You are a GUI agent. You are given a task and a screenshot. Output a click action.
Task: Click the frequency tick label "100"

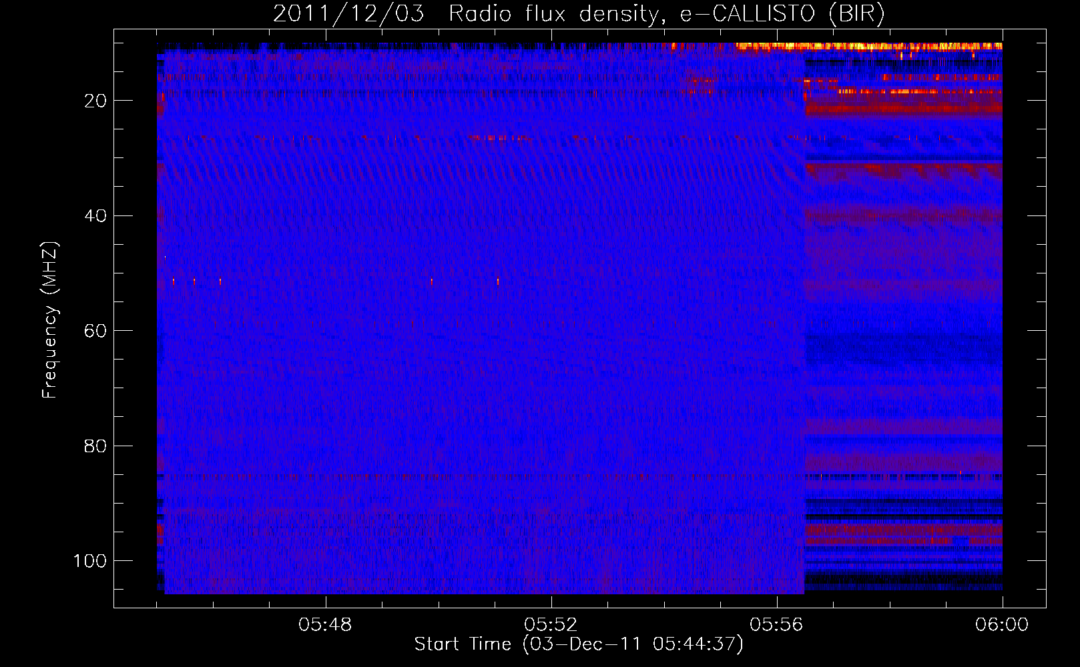click(x=89, y=561)
